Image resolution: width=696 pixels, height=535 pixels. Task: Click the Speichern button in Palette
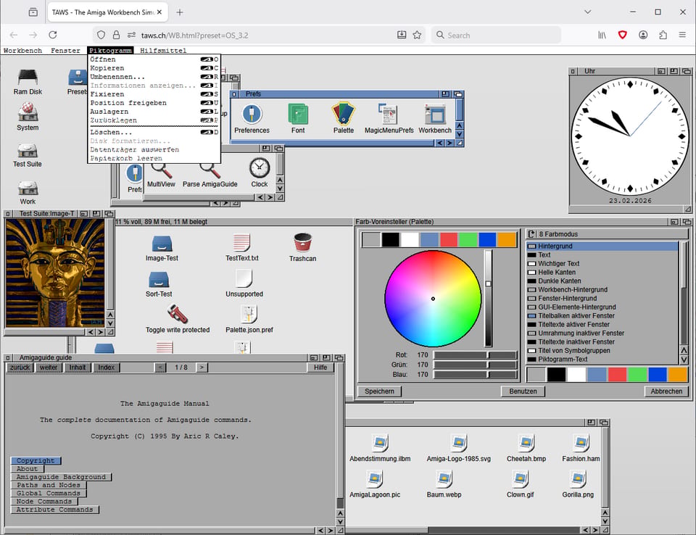(379, 391)
